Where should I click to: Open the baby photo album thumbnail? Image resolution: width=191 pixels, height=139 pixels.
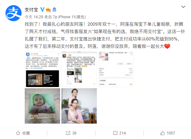[42, 106]
